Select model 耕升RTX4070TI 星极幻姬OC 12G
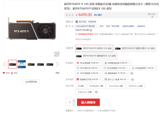The height and width of the screenshot is (113, 164). click(135, 48)
